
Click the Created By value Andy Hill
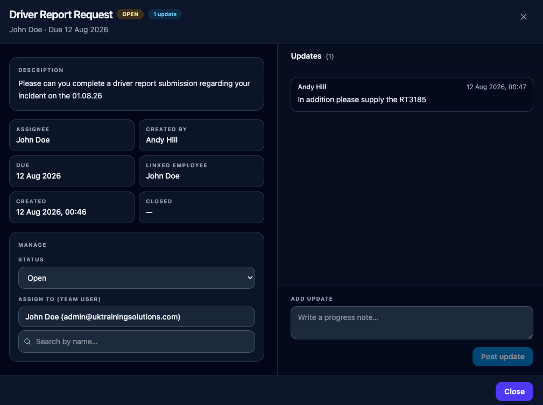pos(162,140)
